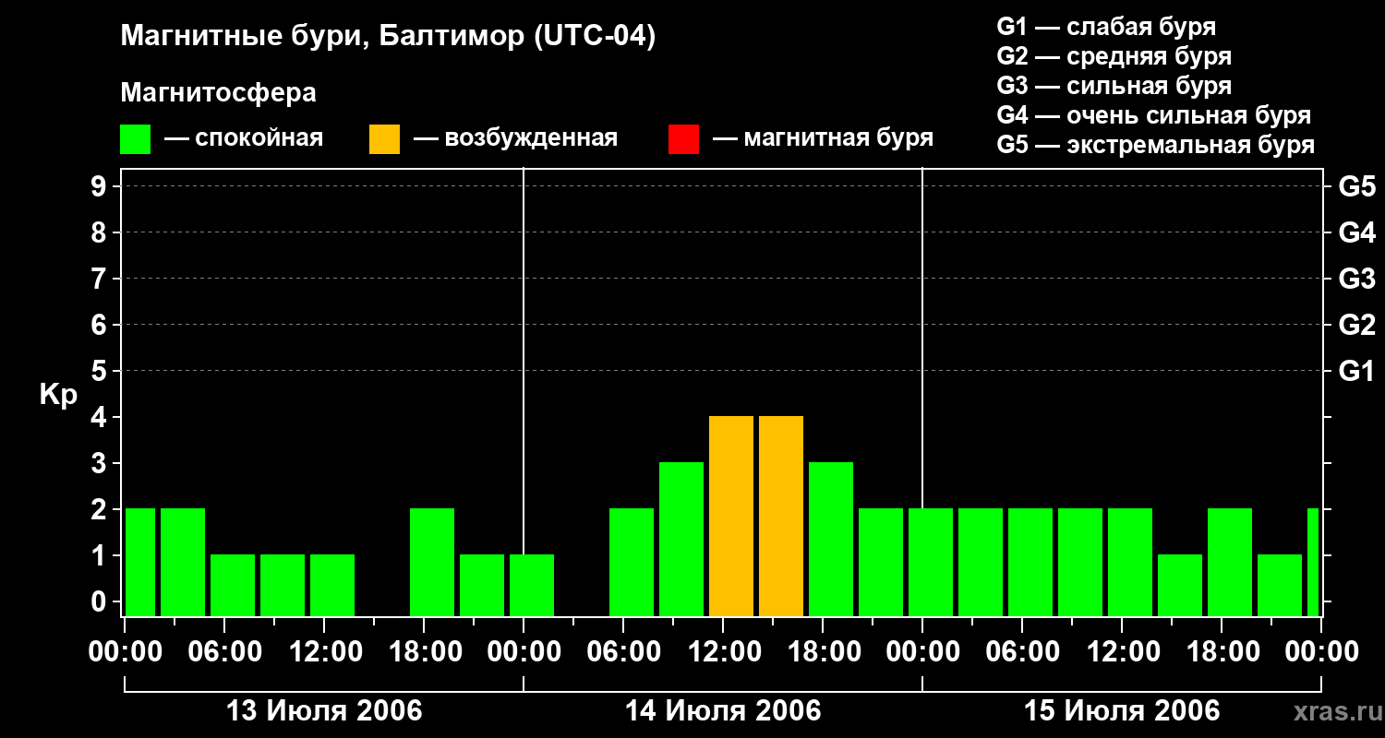Click the legend line 'G1 — слабая буря'
The width and height of the screenshot is (1385, 738).
[1106, 27]
